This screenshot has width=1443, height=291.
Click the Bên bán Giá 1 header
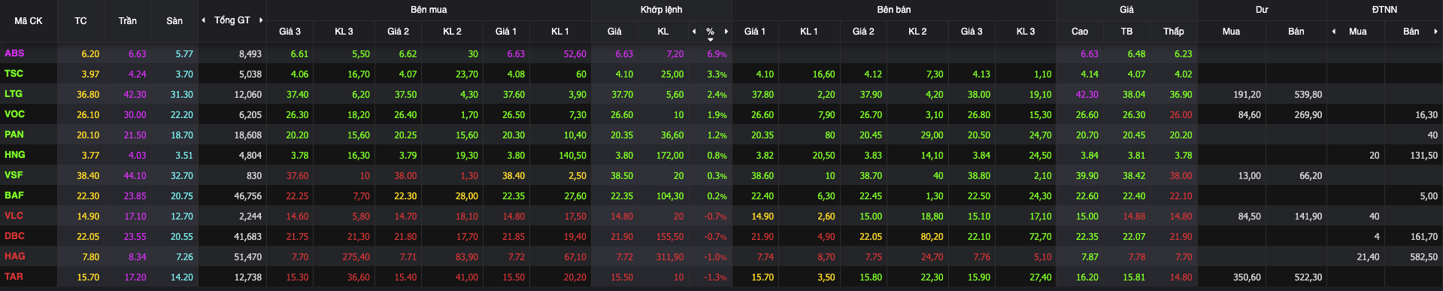pyautogui.click(x=755, y=32)
